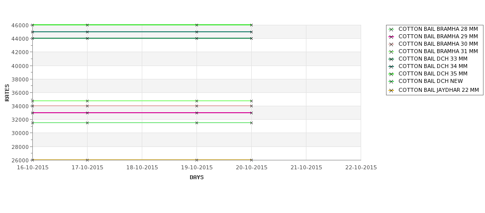Screen dimensions: 485x213
Task: Click the DAYS axis title
Action: pyautogui.click(x=196, y=177)
